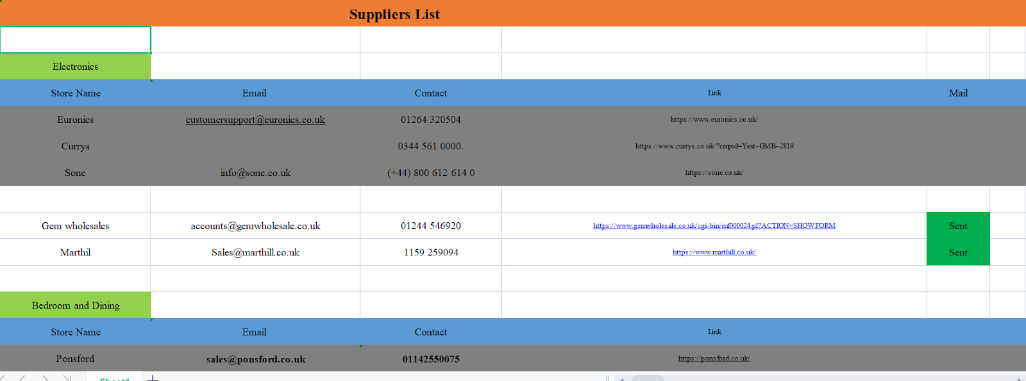Viewport: 1026px width, 381px height.
Task: Select the Ponsford store name cell
Action: (75, 359)
